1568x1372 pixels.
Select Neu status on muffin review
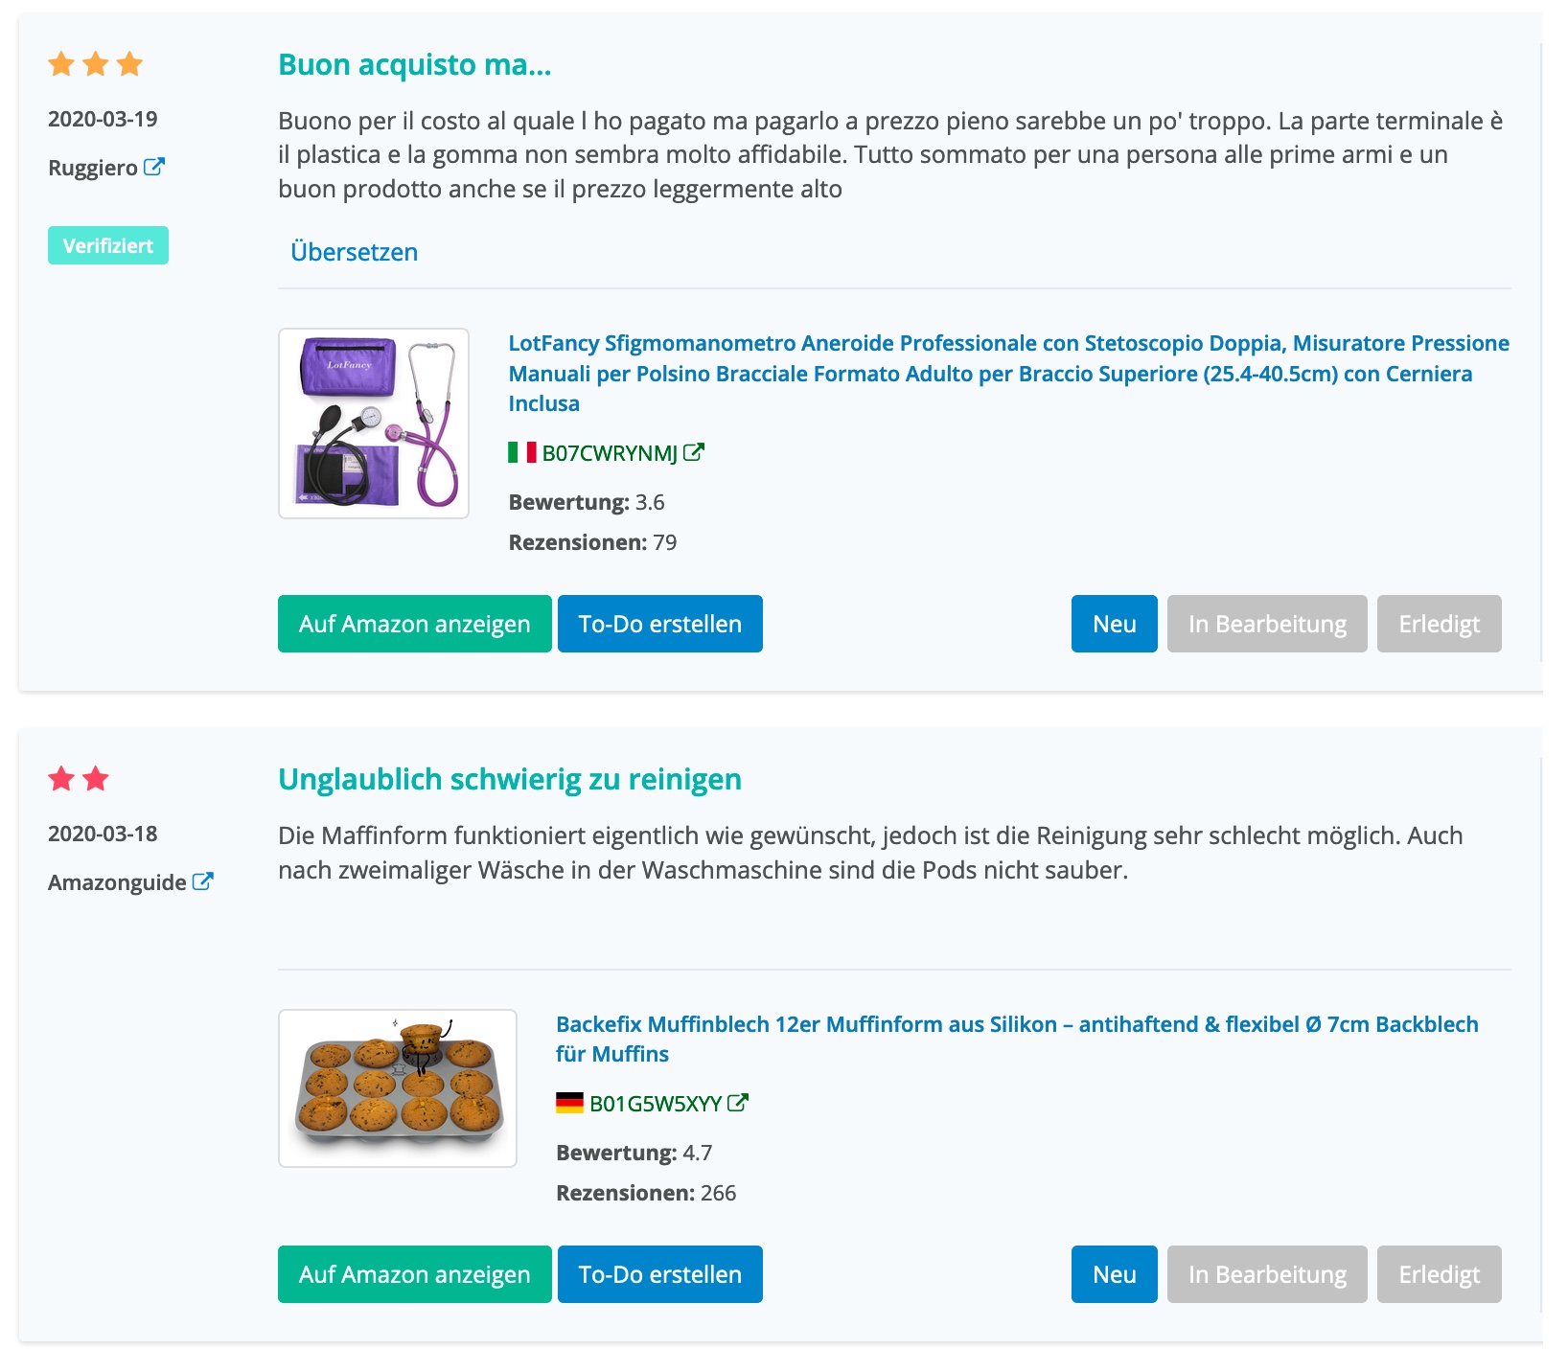click(1114, 1274)
